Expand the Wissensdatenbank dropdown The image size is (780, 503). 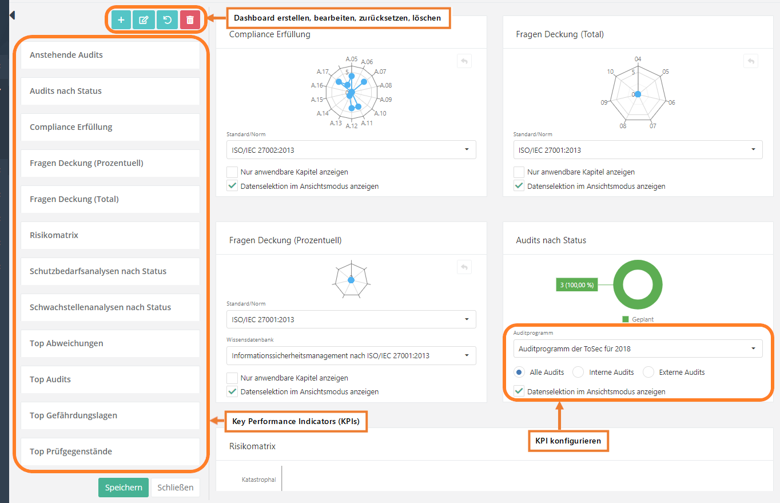[351, 355]
